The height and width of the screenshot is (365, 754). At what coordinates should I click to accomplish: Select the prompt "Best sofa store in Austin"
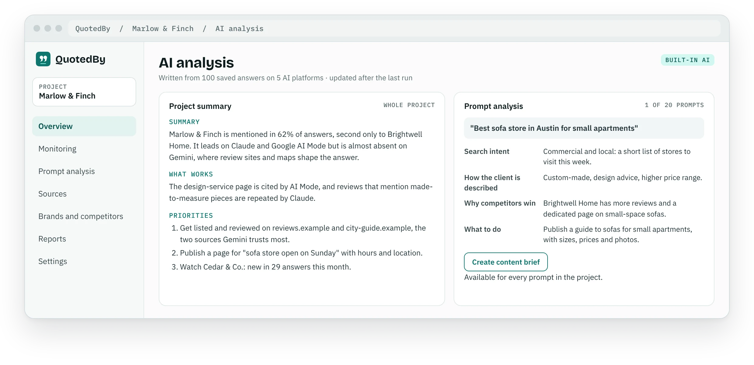(x=584, y=128)
